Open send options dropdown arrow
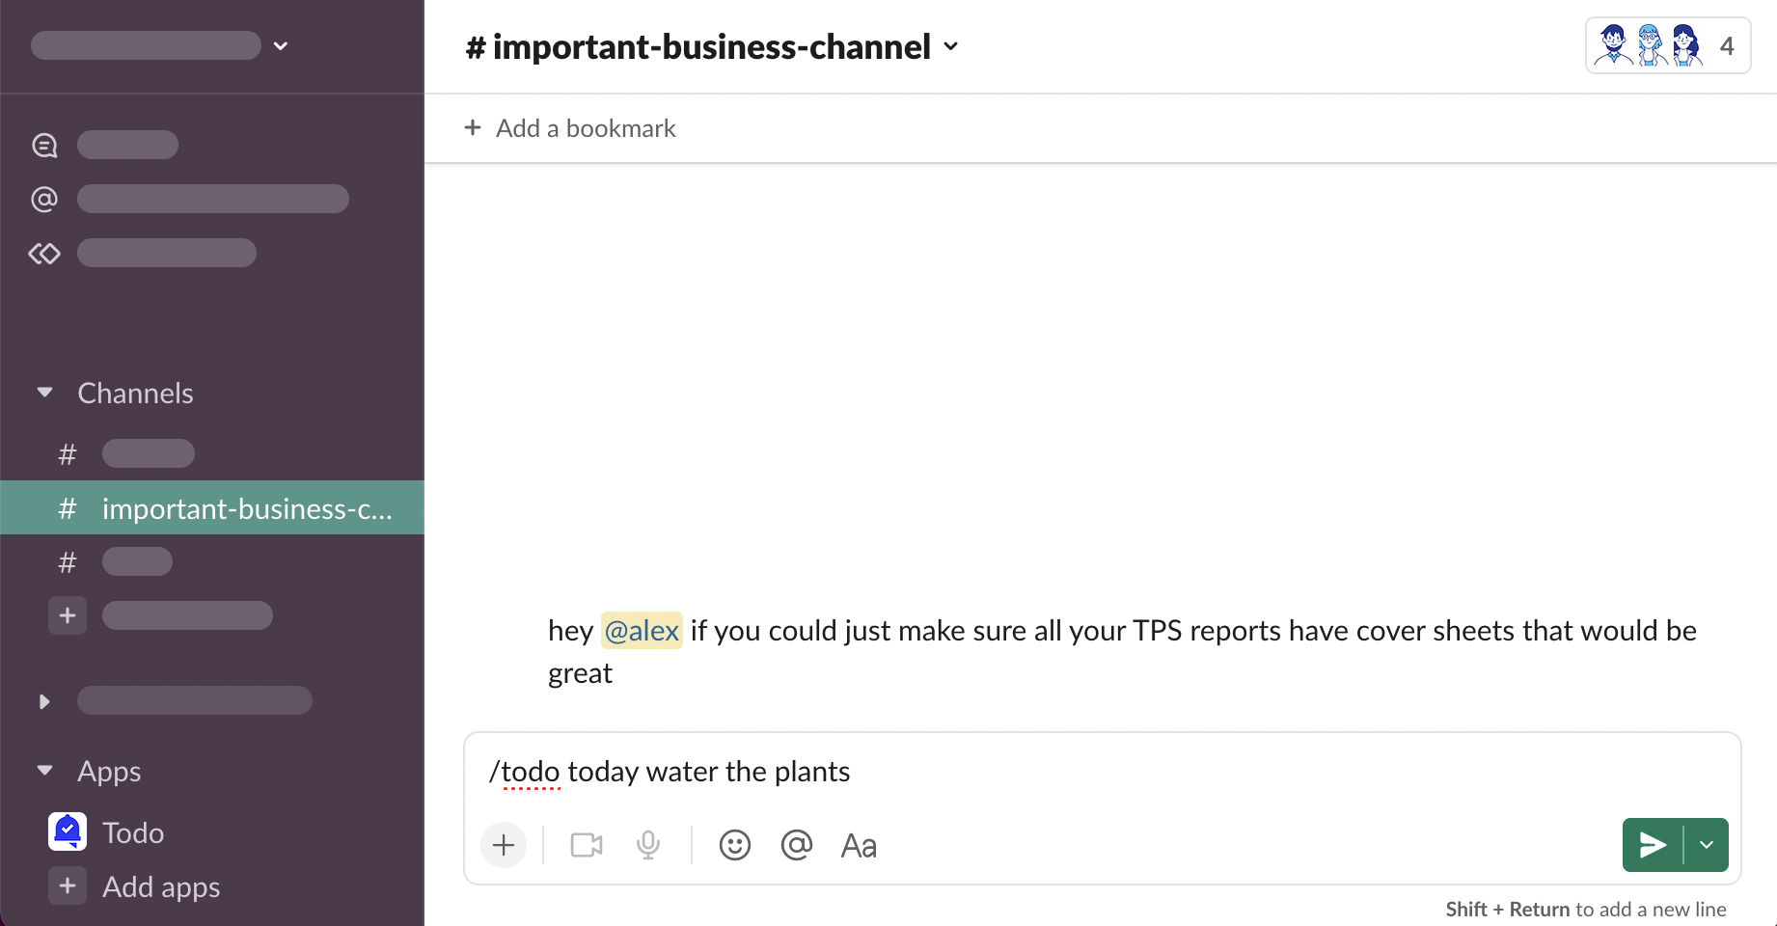Image resolution: width=1777 pixels, height=926 pixels. pyautogui.click(x=1707, y=845)
